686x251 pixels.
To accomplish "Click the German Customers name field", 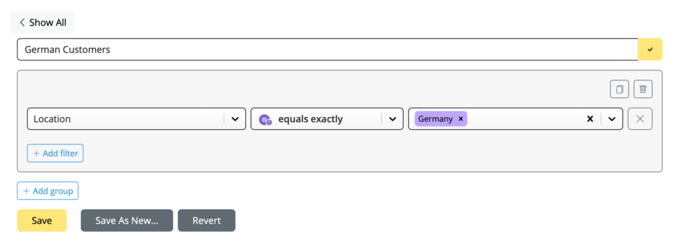I will [x=327, y=50].
